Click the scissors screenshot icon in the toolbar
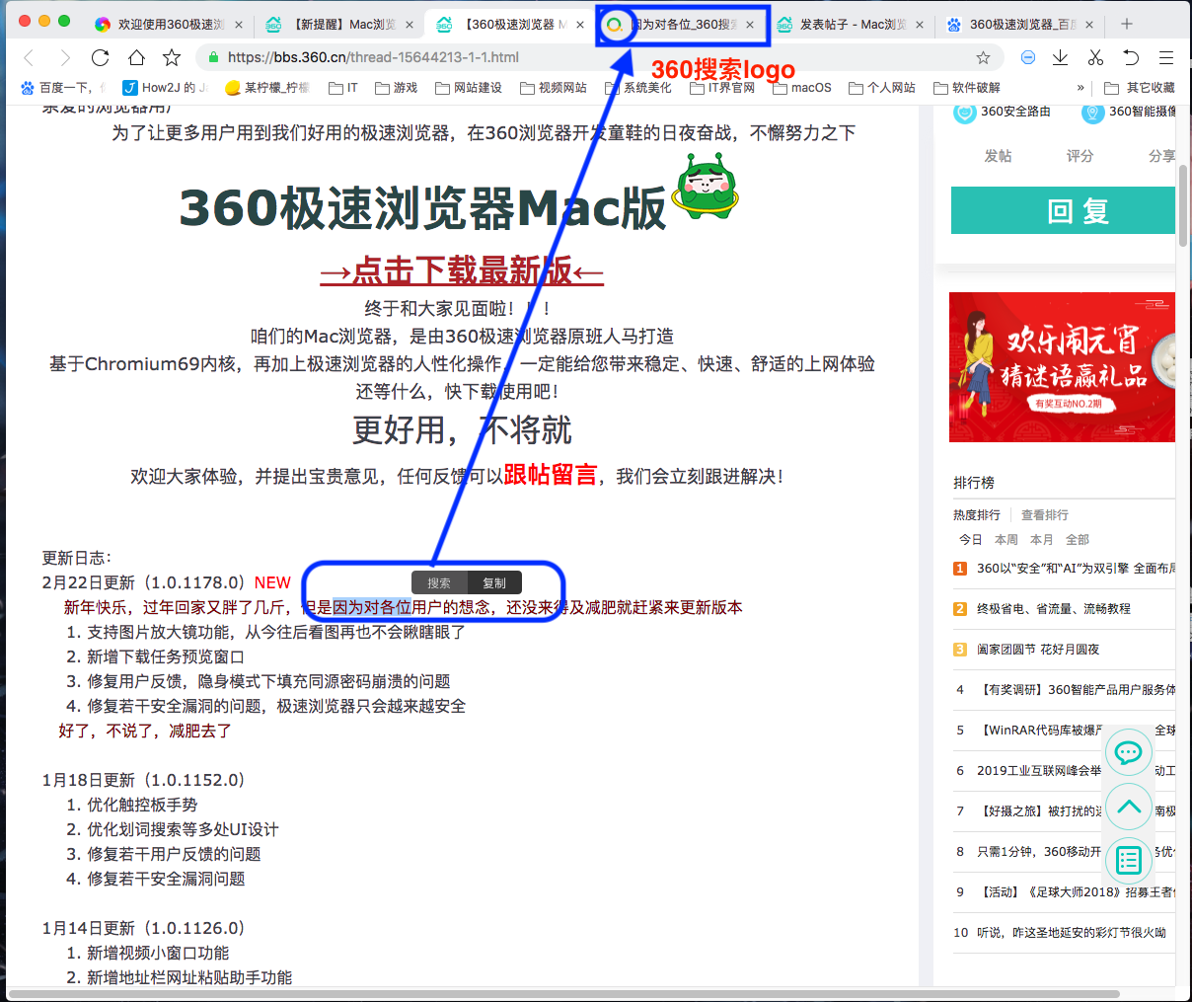 pyautogui.click(x=1095, y=58)
